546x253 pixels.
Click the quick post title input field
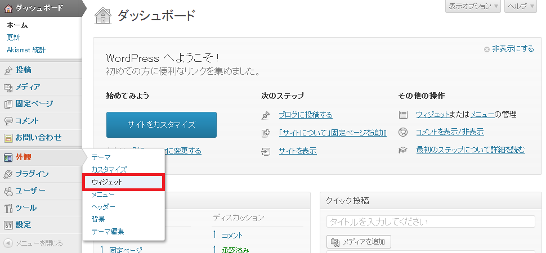tap(431, 221)
